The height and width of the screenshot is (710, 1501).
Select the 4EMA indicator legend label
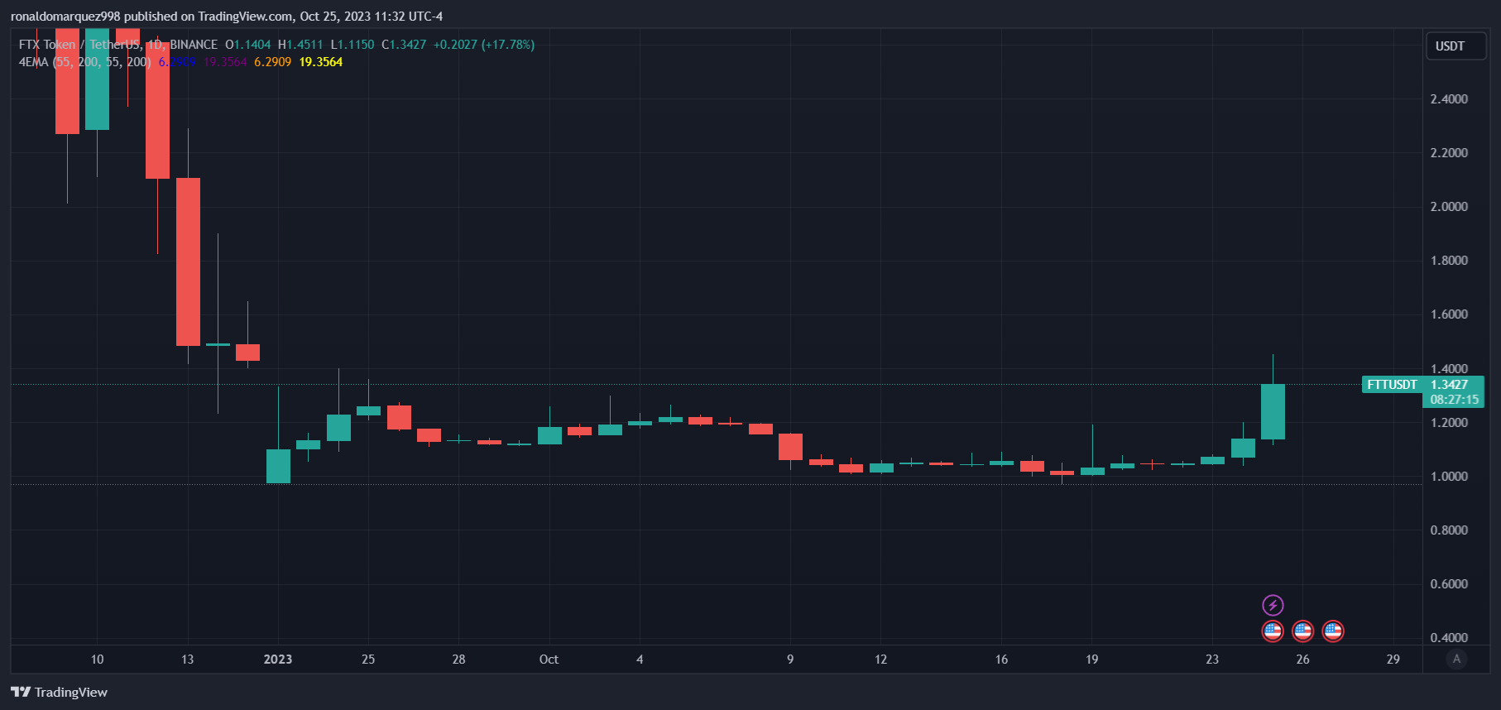pyautogui.click(x=33, y=62)
